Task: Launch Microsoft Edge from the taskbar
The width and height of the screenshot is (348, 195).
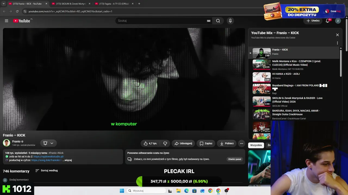Action: [186, 191]
